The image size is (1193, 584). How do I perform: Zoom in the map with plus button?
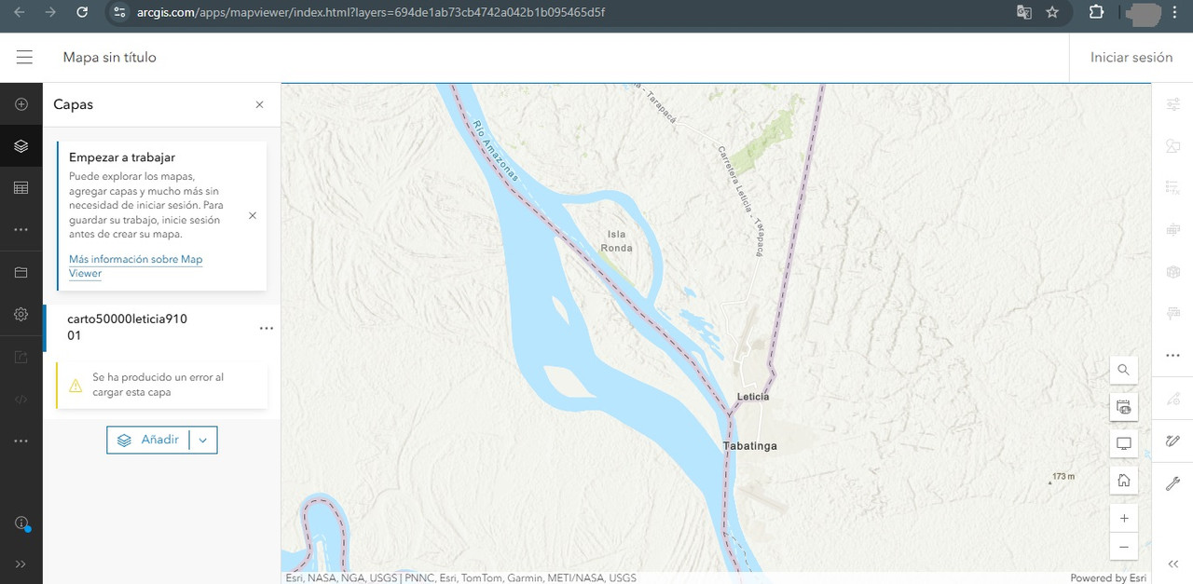click(1124, 518)
